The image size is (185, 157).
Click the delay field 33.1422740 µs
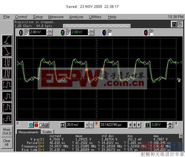click(114, 125)
